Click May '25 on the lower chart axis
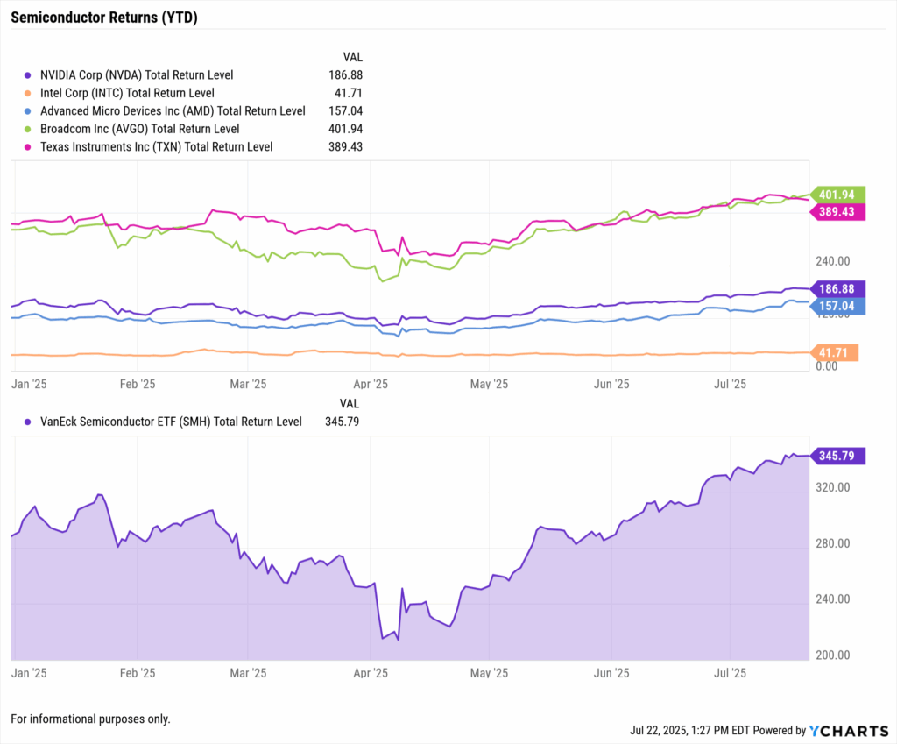 [489, 673]
